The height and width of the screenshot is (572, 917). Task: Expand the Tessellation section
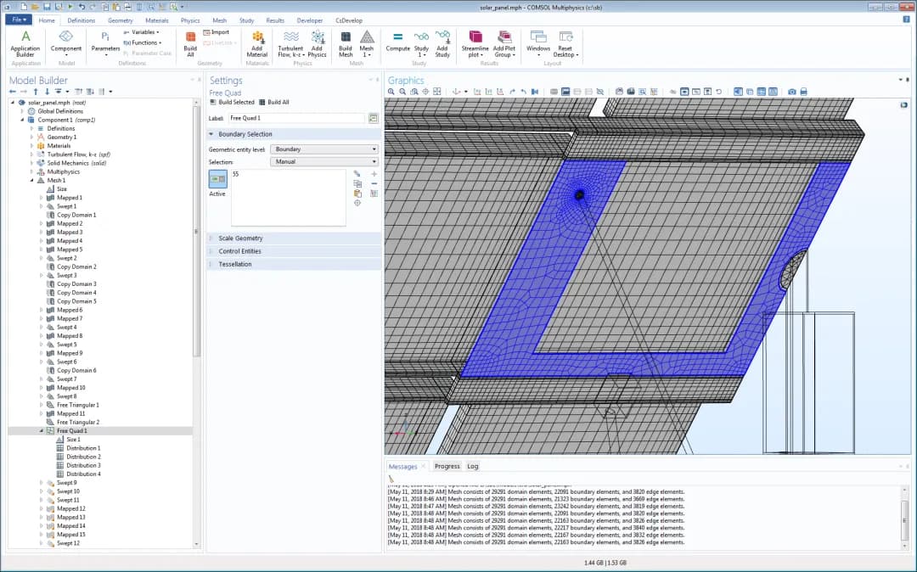235,264
